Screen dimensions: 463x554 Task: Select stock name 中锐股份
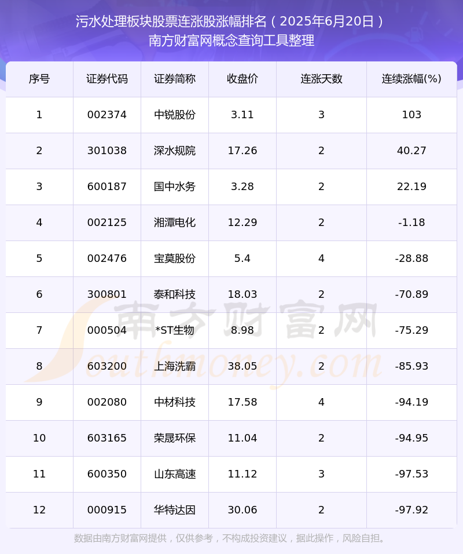pyautogui.click(x=175, y=115)
